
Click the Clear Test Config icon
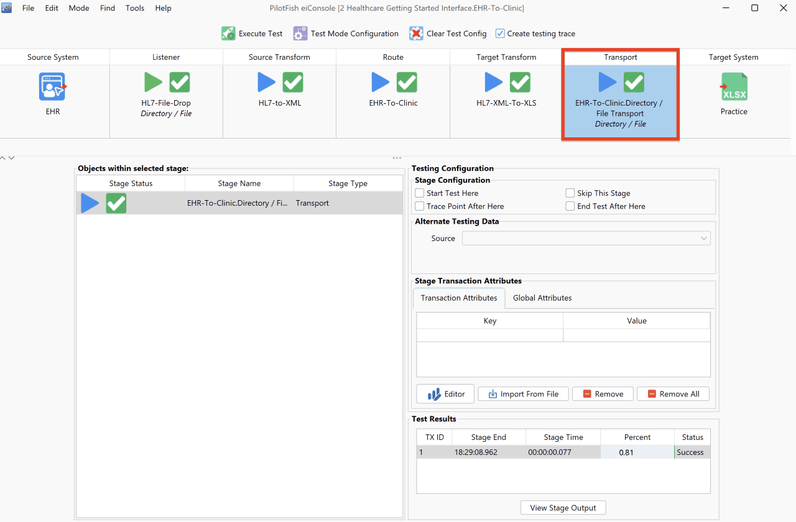point(416,34)
